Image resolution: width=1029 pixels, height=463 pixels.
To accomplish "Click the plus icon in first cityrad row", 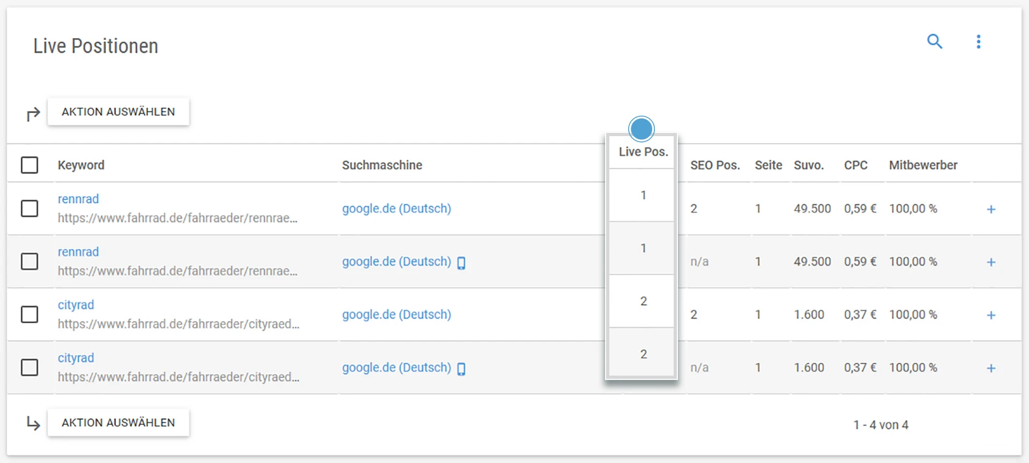I will coord(991,315).
